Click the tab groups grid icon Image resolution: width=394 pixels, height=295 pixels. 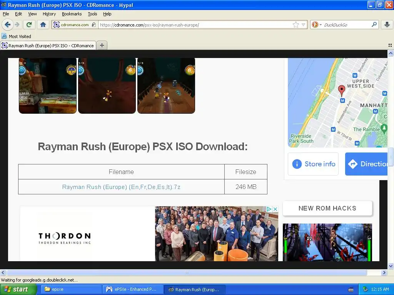[390, 45]
